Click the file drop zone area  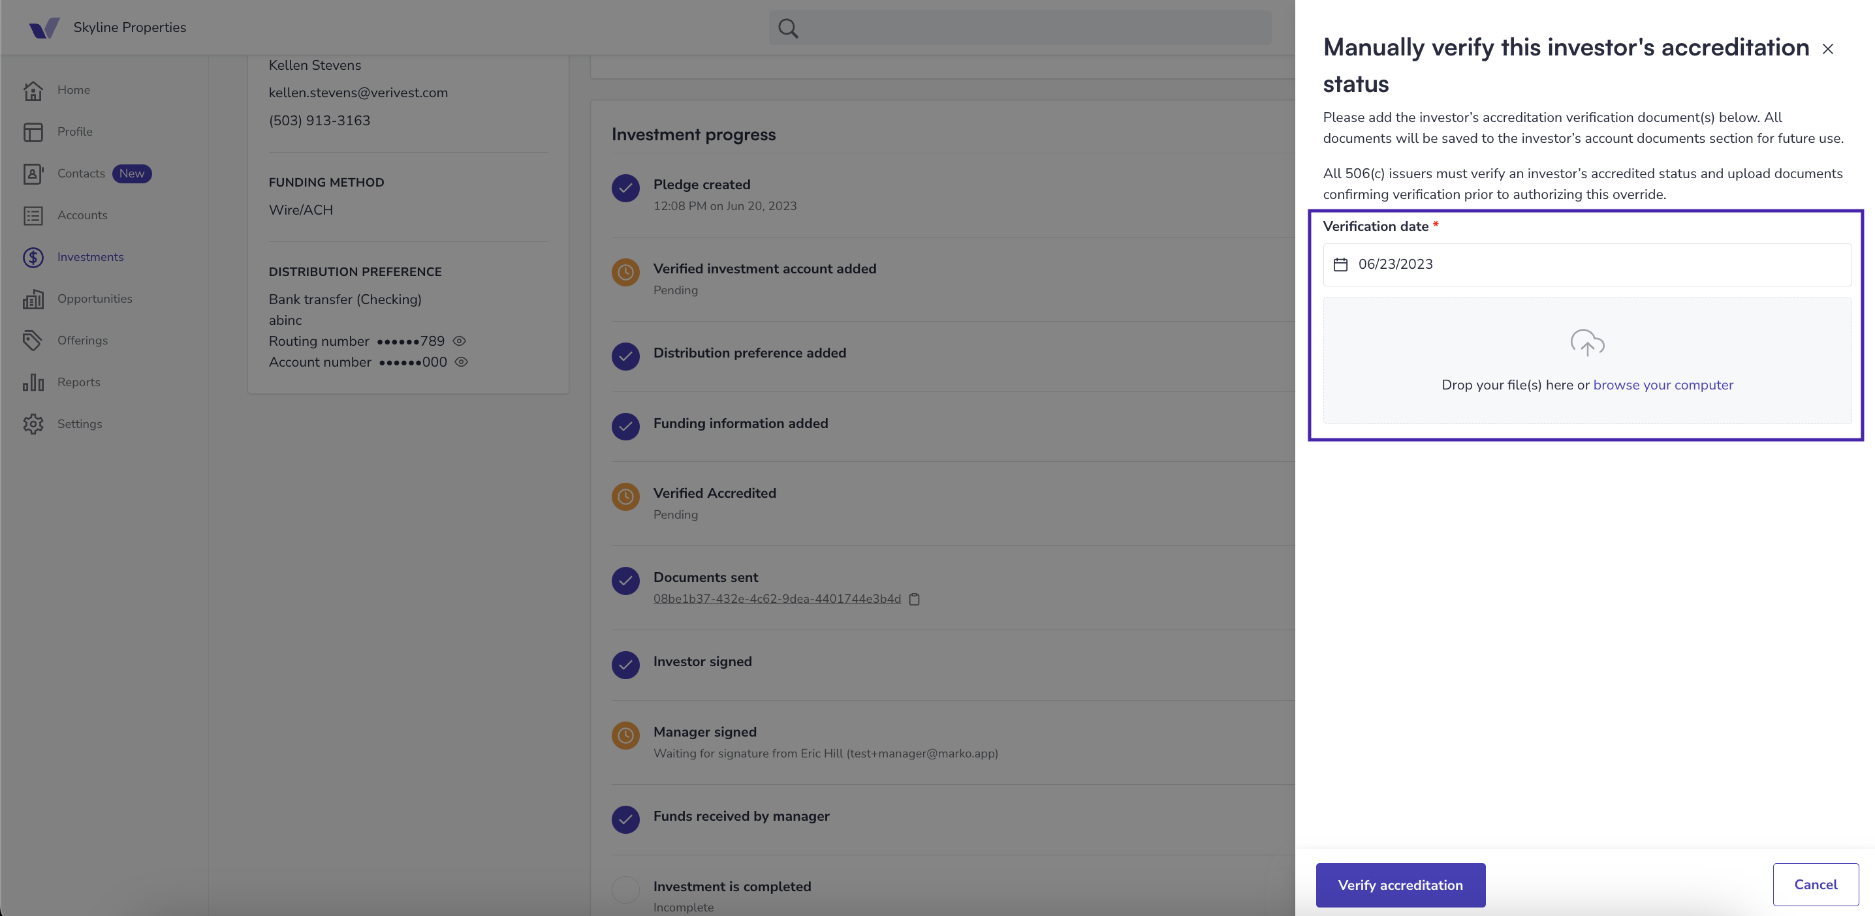[x=1586, y=360]
